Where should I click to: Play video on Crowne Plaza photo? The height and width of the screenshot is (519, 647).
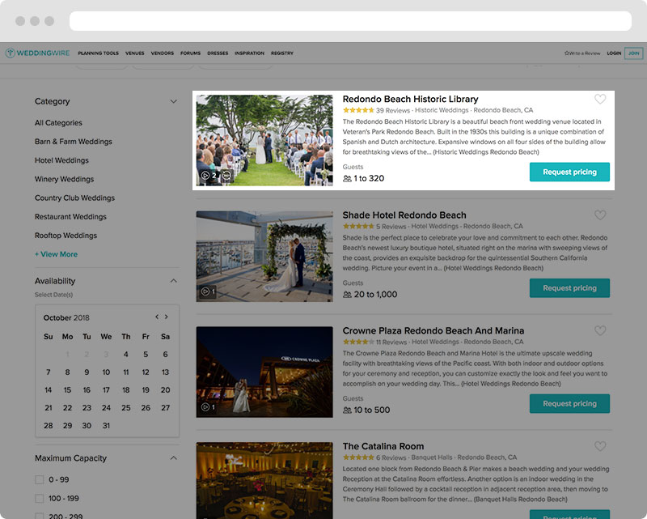click(x=208, y=407)
